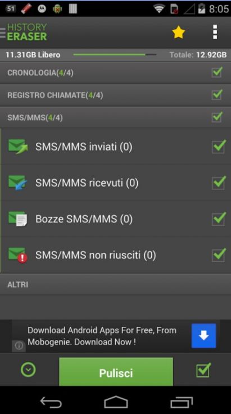Uncheck the CRONOLOGIA category checkbox
Viewport: 231px width, 414px height.
pyautogui.click(x=217, y=72)
